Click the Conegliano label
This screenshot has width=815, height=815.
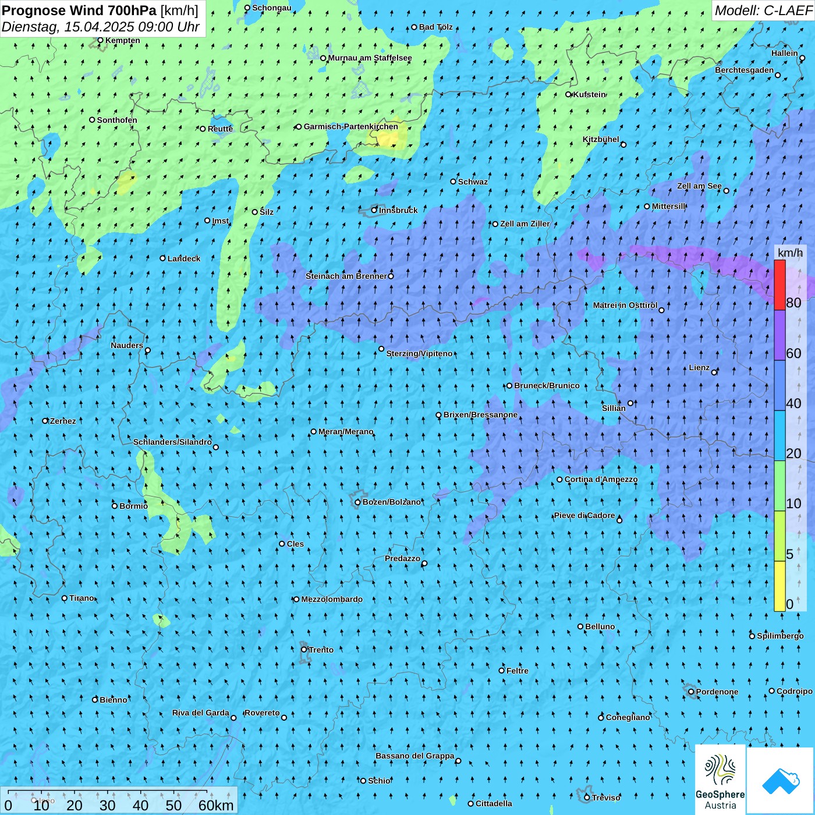pyautogui.click(x=628, y=717)
